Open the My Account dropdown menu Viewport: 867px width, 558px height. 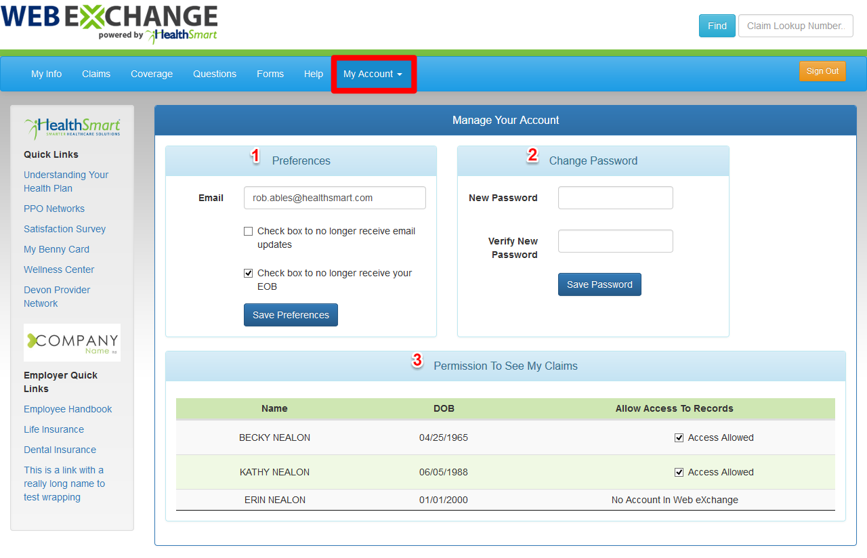click(373, 74)
